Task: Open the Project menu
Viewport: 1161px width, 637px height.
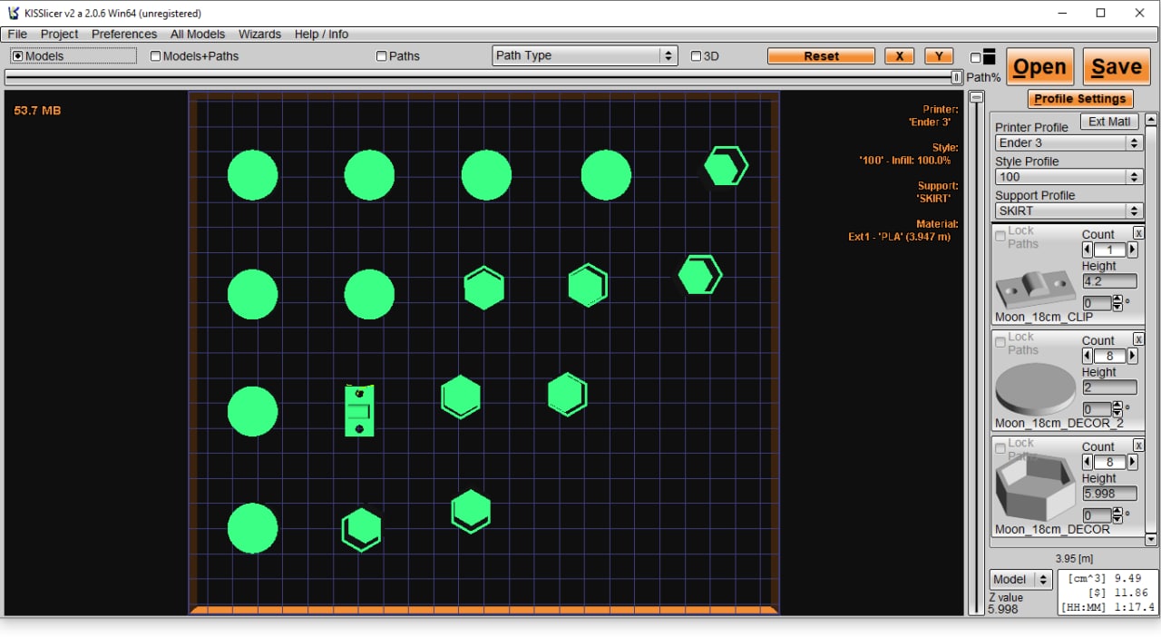Action: coord(60,34)
